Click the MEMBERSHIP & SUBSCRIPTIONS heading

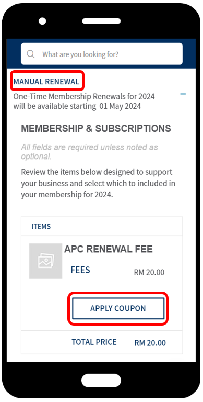coord(96,128)
